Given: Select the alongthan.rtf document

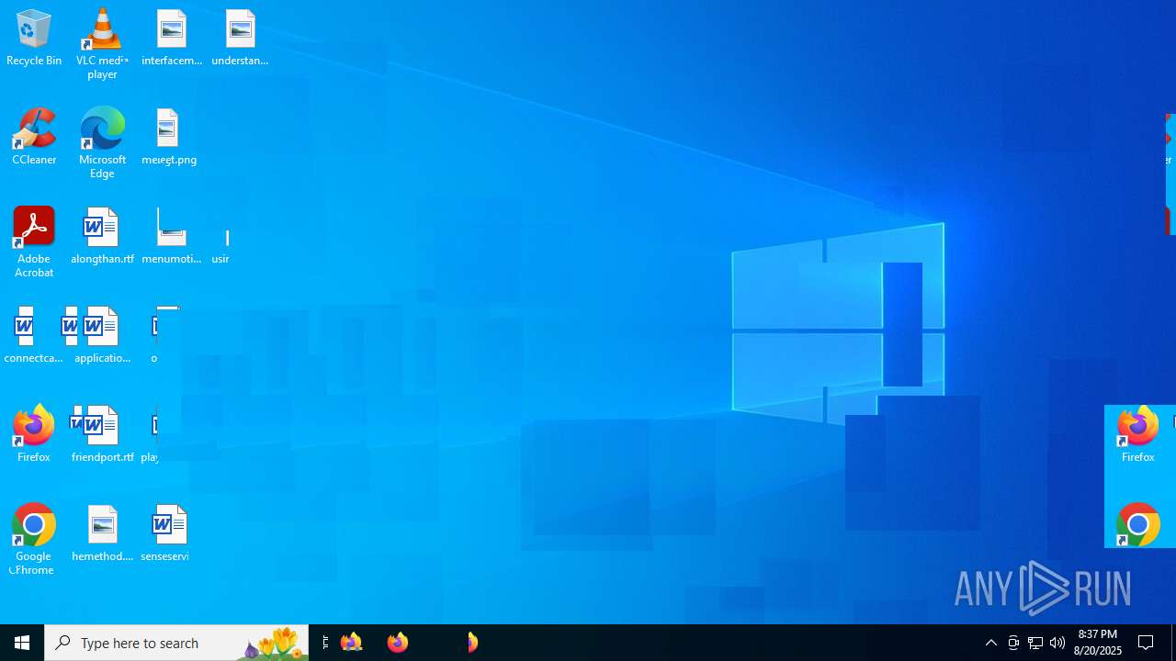Looking at the screenshot, I should [x=102, y=236].
